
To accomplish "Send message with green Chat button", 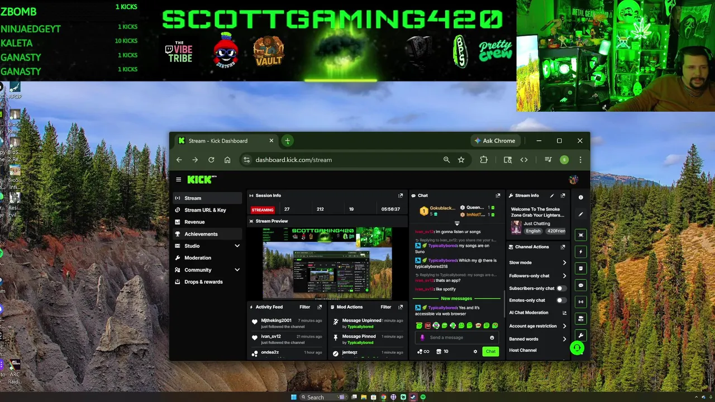I will 490,351.
